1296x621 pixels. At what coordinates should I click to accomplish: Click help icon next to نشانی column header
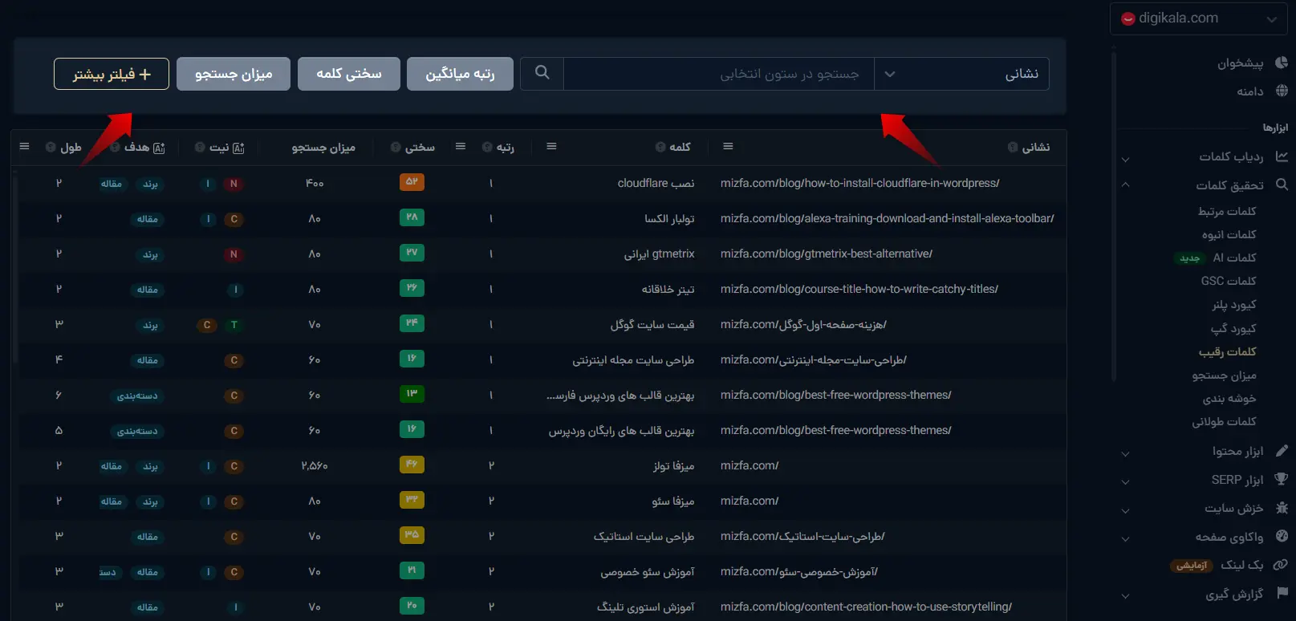1014,148
